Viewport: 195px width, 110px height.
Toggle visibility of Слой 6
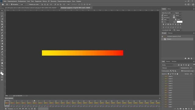[x=163, y=97]
